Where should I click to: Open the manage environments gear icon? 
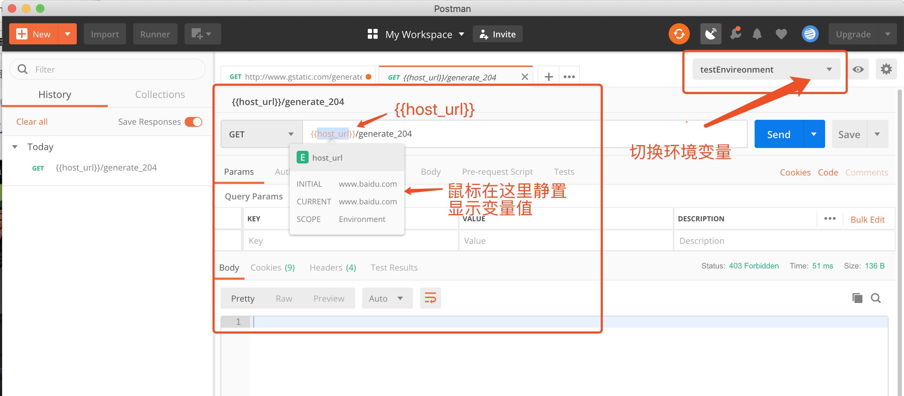[886, 69]
